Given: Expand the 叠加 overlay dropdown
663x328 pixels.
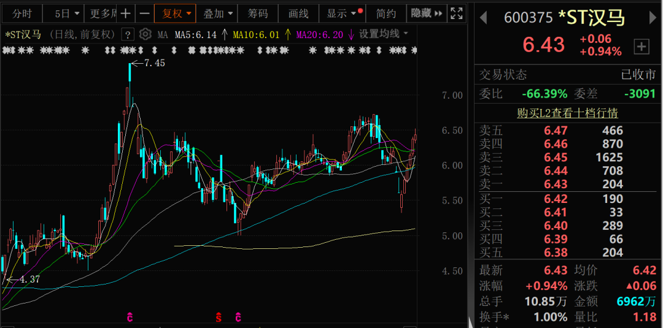Looking at the screenshot, I should click(218, 13).
